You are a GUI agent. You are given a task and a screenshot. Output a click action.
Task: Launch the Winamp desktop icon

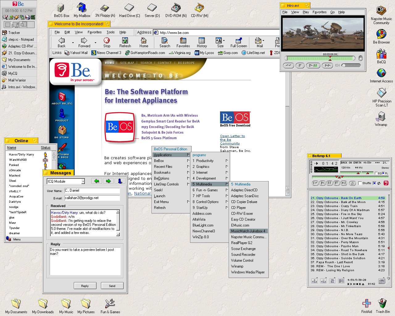(381, 119)
